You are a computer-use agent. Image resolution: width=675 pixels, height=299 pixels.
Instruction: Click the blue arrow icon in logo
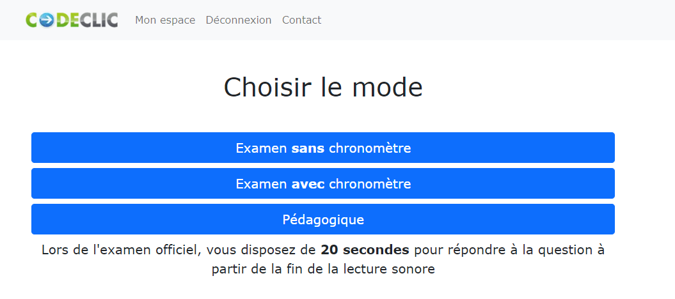click(x=47, y=20)
